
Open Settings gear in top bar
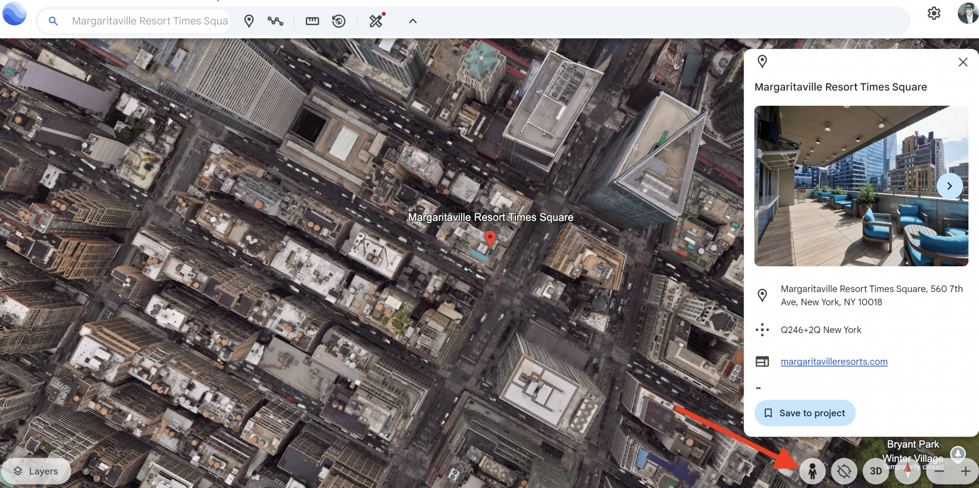933,13
